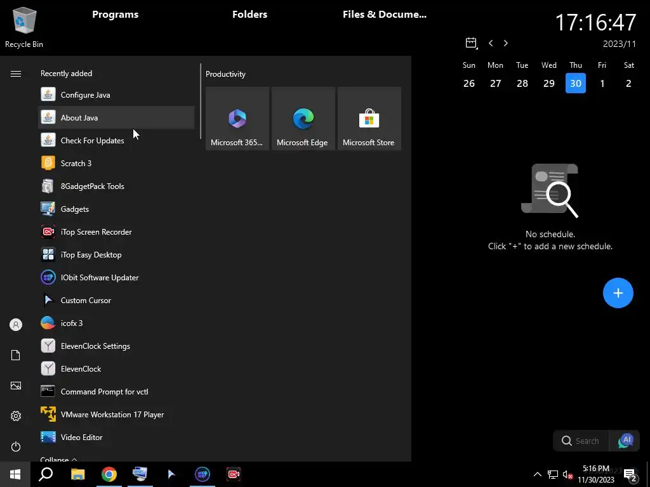Open 8GadgetPack Tools

(x=116, y=186)
